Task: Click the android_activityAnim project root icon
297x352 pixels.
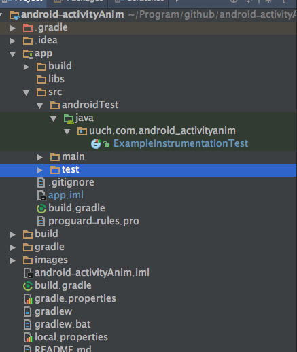Action: [14, 15]
